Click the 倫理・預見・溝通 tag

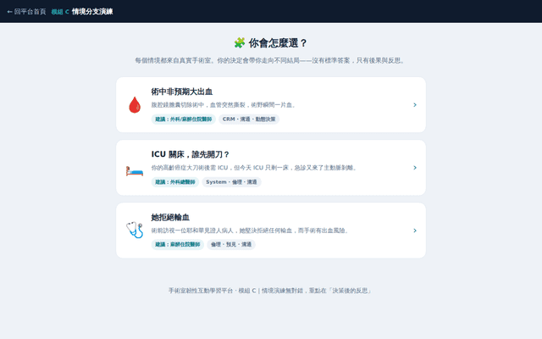click(231, 245)
